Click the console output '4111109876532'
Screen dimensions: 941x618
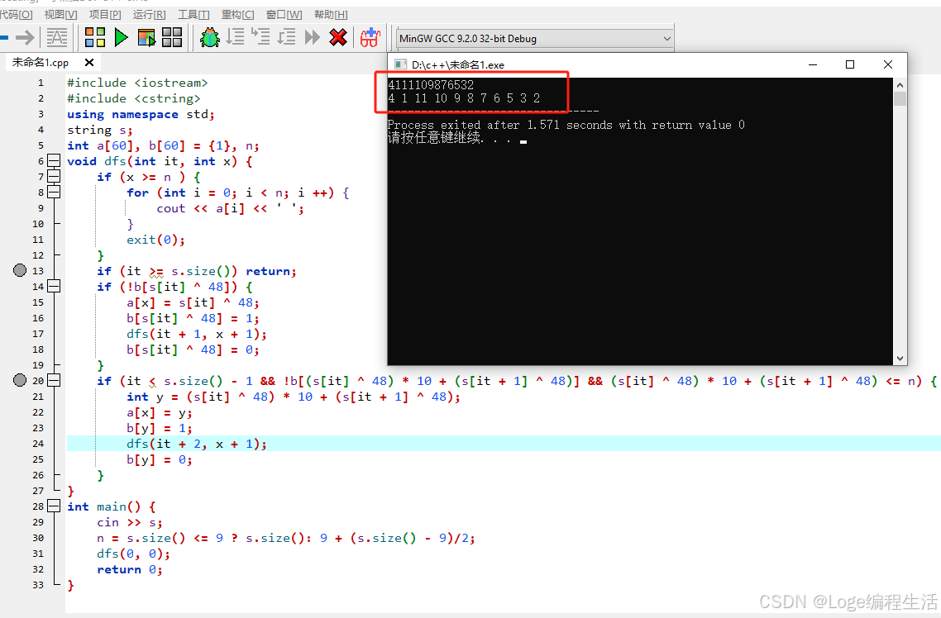(x=431, y=84)
